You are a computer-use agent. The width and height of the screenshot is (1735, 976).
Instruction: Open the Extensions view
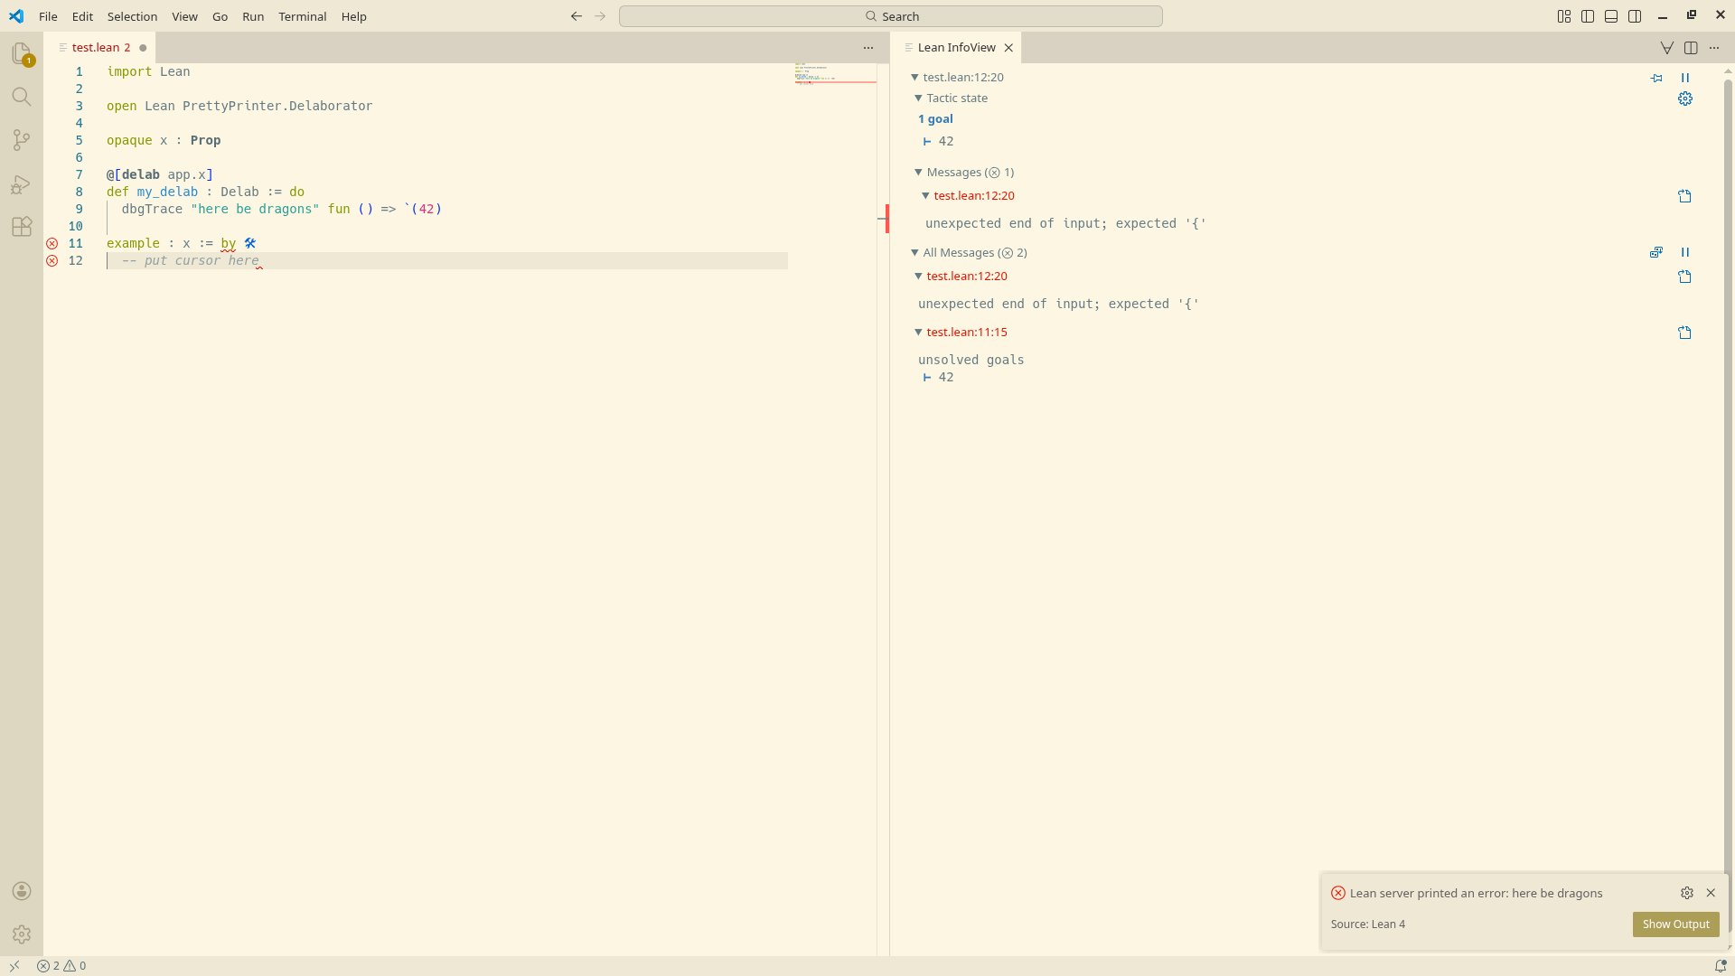pos(22,227)
